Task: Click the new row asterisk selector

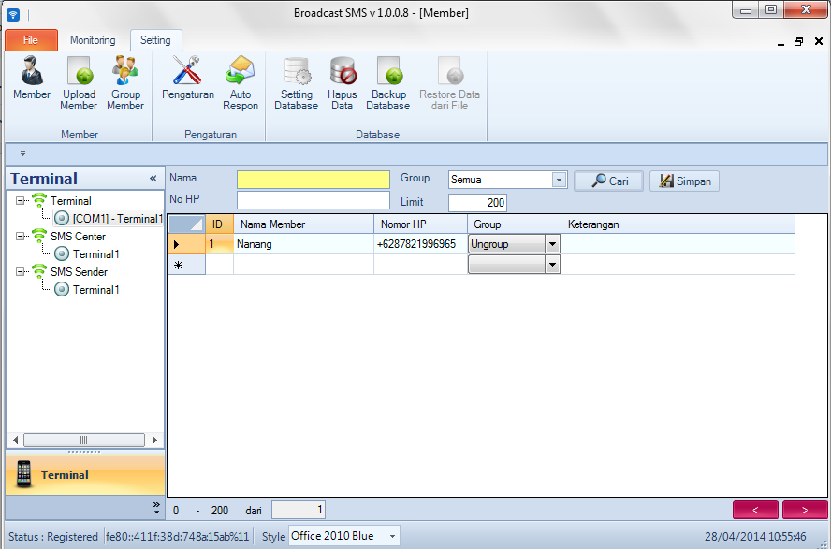Action: (x=186, y=264)
